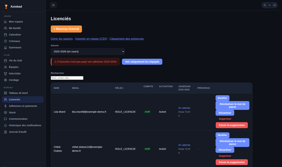Open Gérer les saisons link
This screenshot has width=282, height=167.
point(62,39)
